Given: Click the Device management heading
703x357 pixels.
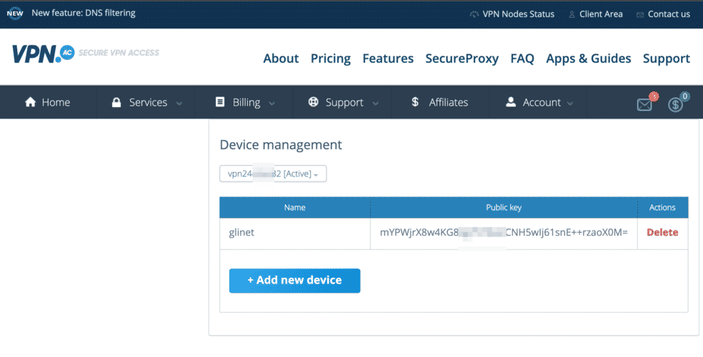Looking at the screenshot, I should coord(281,145).
